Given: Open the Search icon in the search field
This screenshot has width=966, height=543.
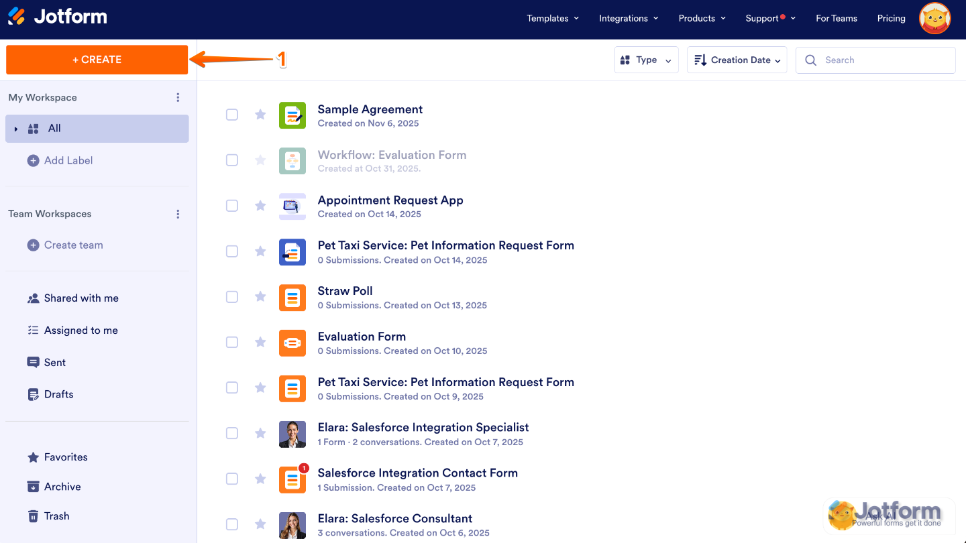Looking at the screenshot, I should pyautogui.click(x=810, y=60).
